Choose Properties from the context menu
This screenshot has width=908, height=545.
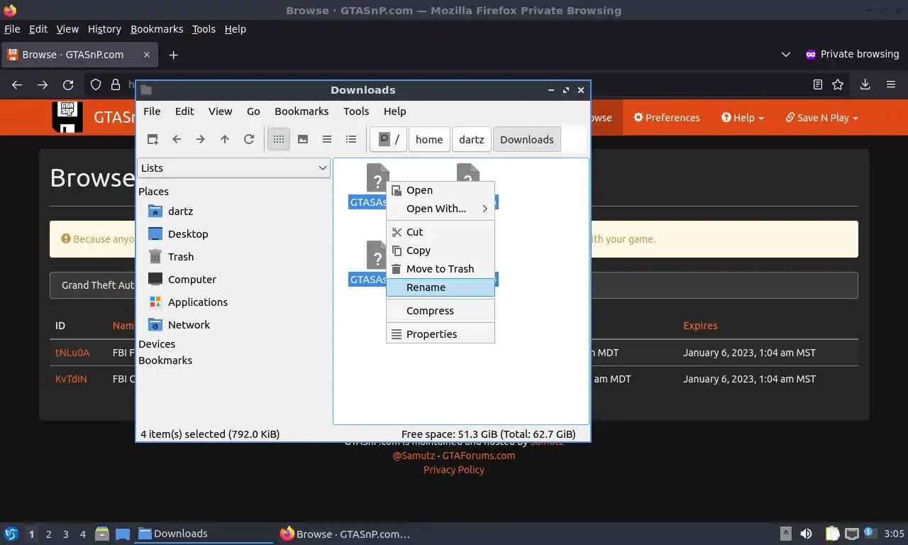pyautogui.click(x=440, y=334)
